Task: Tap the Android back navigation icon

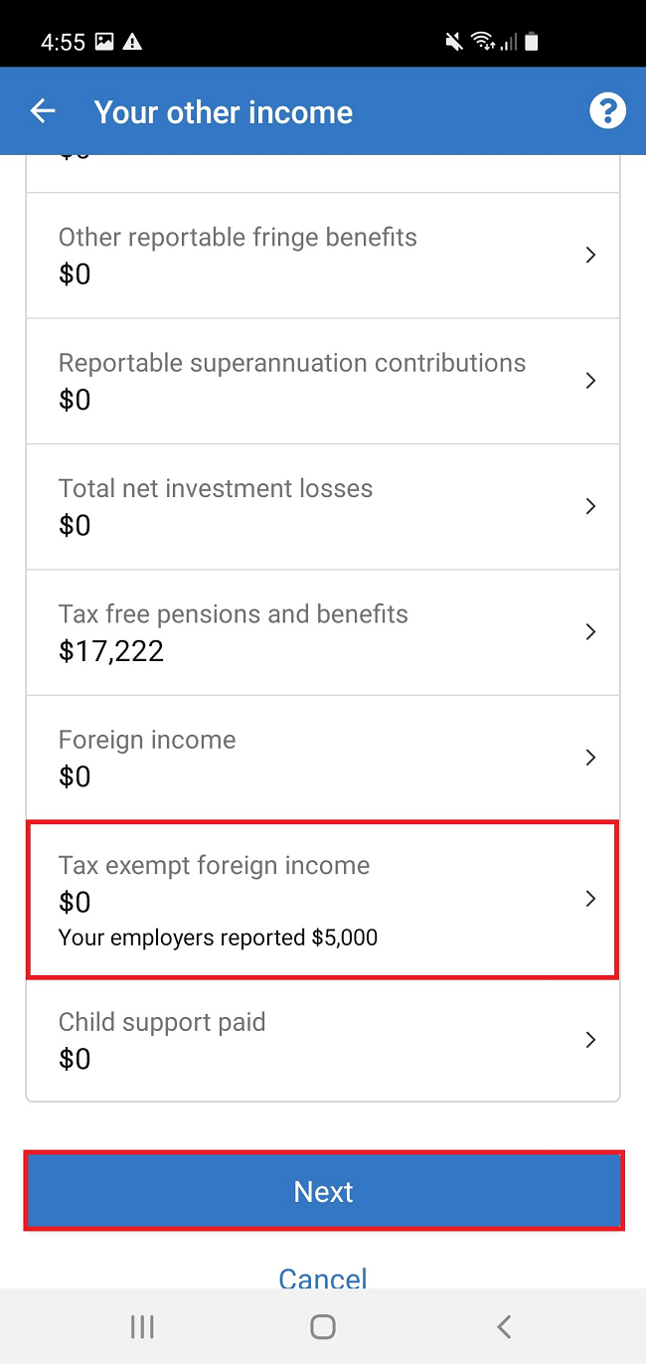Action: click(504, 1326)
